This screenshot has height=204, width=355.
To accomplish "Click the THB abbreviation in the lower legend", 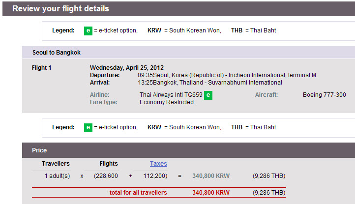I will pyautogui.click(x=237, y=127).
